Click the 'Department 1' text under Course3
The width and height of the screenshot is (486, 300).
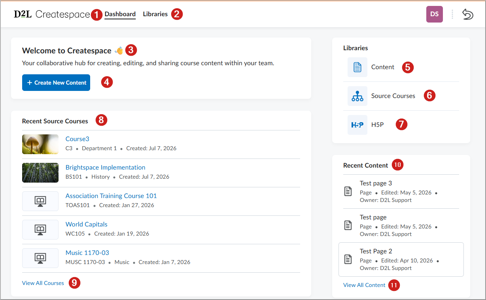point(99,149)
